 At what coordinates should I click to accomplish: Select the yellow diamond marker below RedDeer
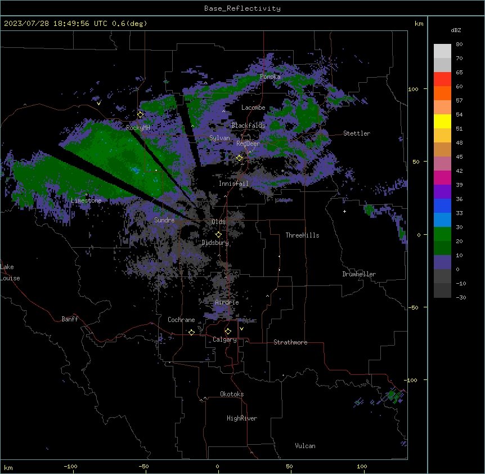click(239, 158)
